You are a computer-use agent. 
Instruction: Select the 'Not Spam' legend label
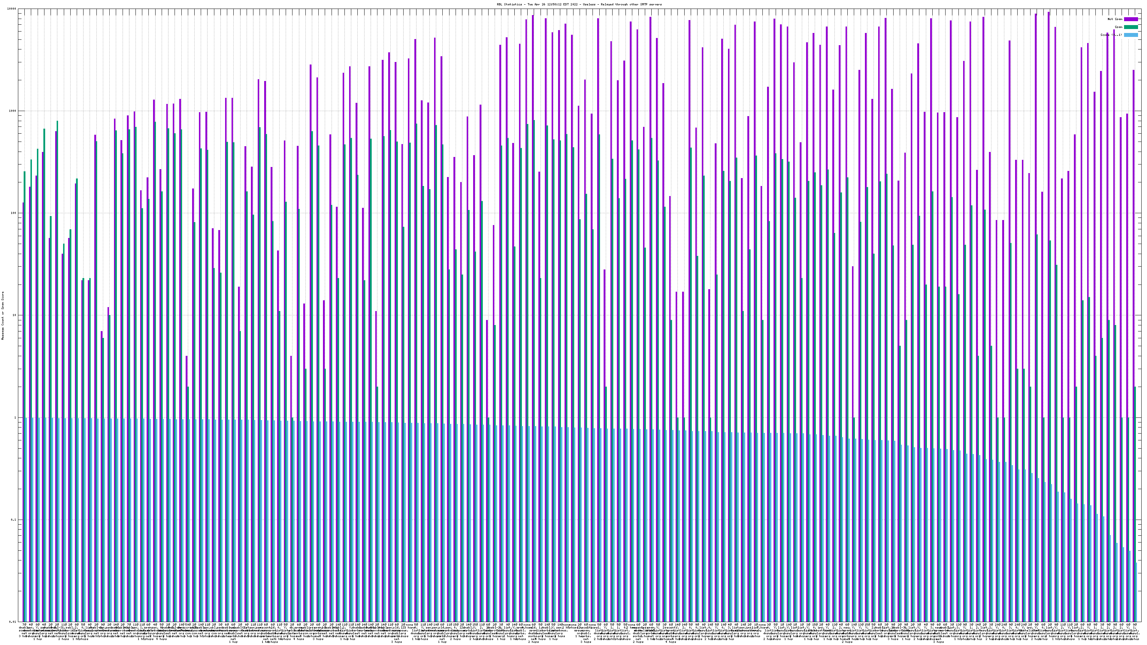1115,19
